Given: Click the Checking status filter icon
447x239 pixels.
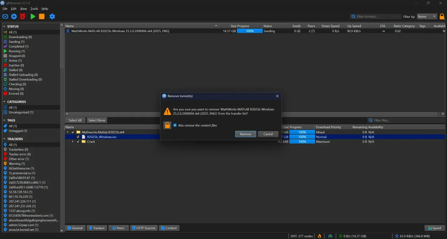Looking at the screenshot, I should tap(5, 84).
